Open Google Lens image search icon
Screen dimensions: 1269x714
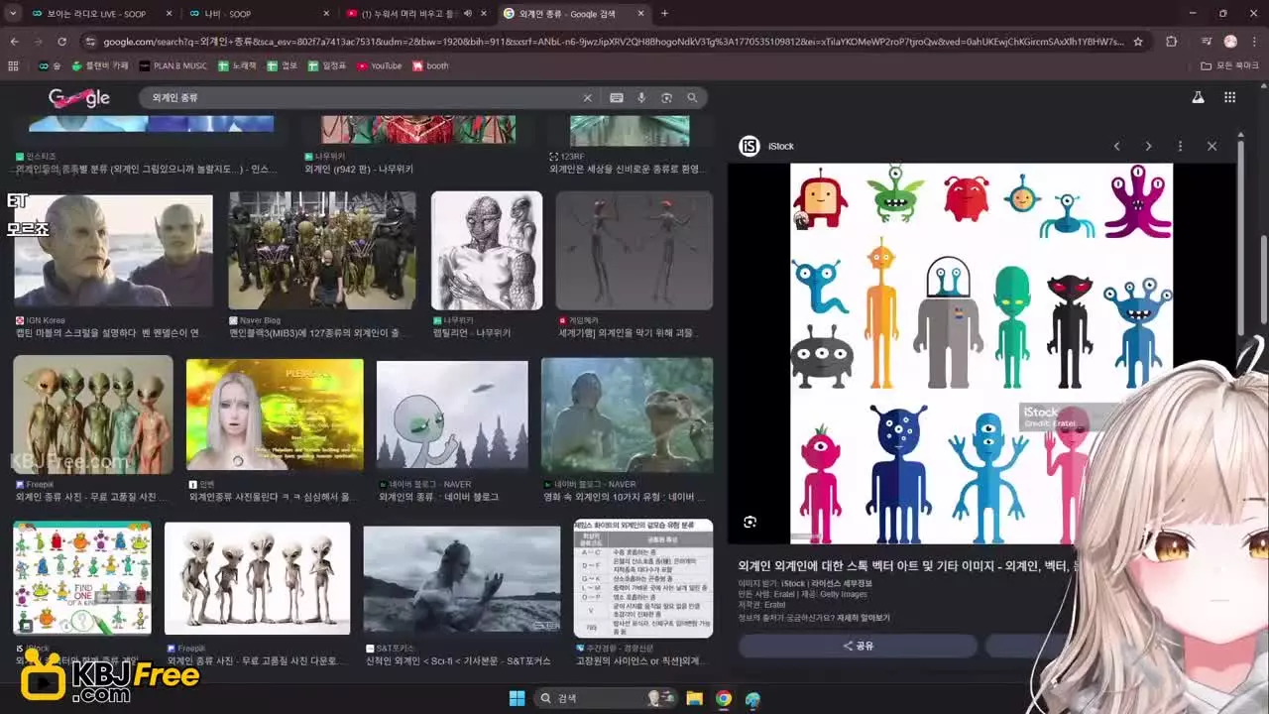[666, 98]
